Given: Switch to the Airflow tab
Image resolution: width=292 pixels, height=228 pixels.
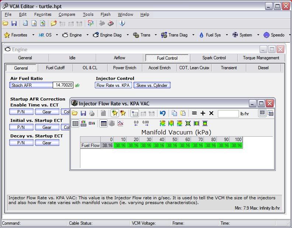Looking at the screenshot, I should [119, 58].
